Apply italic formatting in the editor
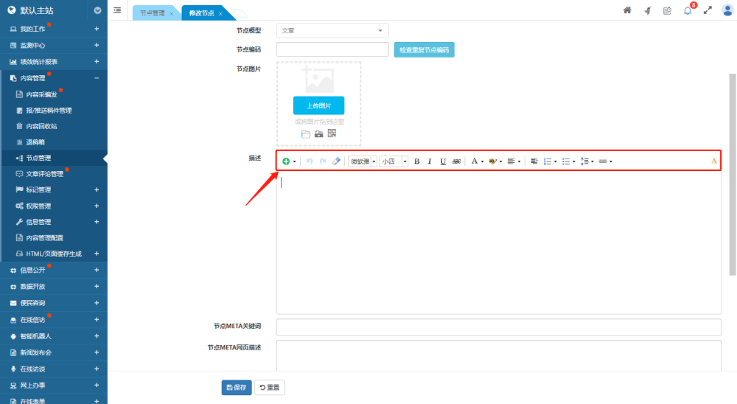Image resolution: width=737 pixels, height=404 pixels. click(430, 161)
